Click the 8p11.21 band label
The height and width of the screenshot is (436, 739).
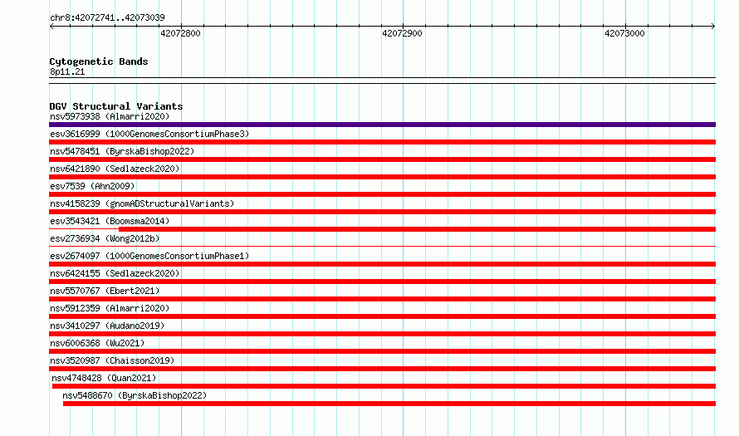click(x=67, y=71)
